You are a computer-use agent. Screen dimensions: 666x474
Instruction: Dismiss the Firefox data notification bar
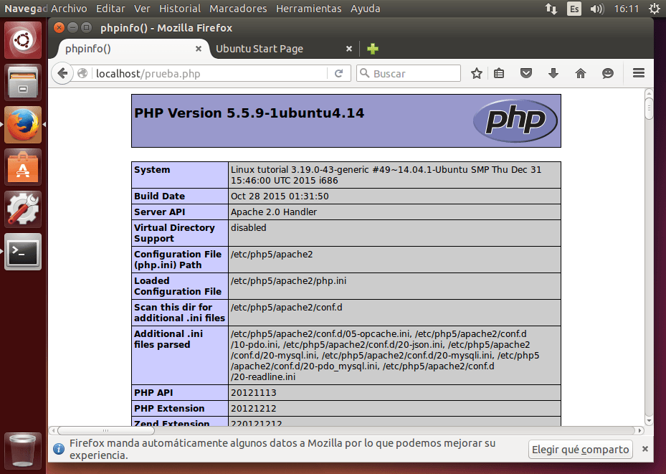click(644, 449)
